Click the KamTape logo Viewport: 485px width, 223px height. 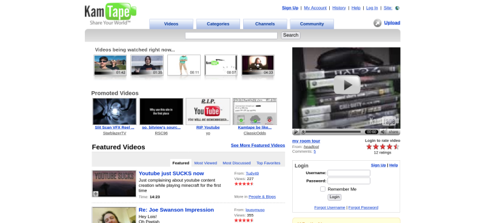coord(110,14)
